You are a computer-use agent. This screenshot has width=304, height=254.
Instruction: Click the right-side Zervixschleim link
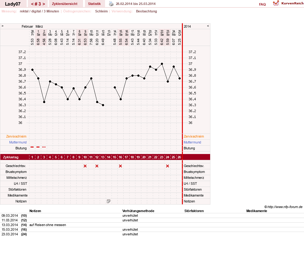tap(194, 136)
